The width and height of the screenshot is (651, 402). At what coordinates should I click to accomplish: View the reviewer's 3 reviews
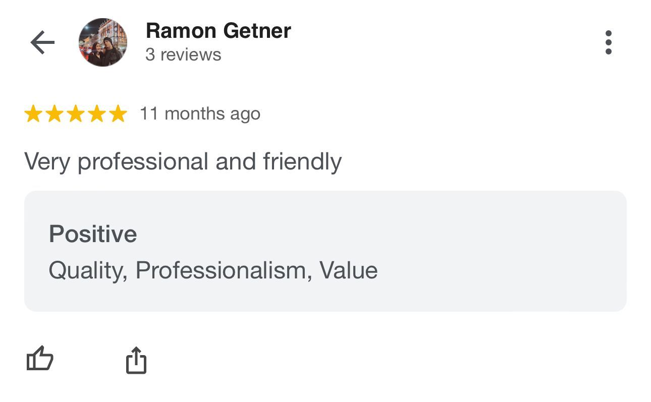[x=183, y=54]
